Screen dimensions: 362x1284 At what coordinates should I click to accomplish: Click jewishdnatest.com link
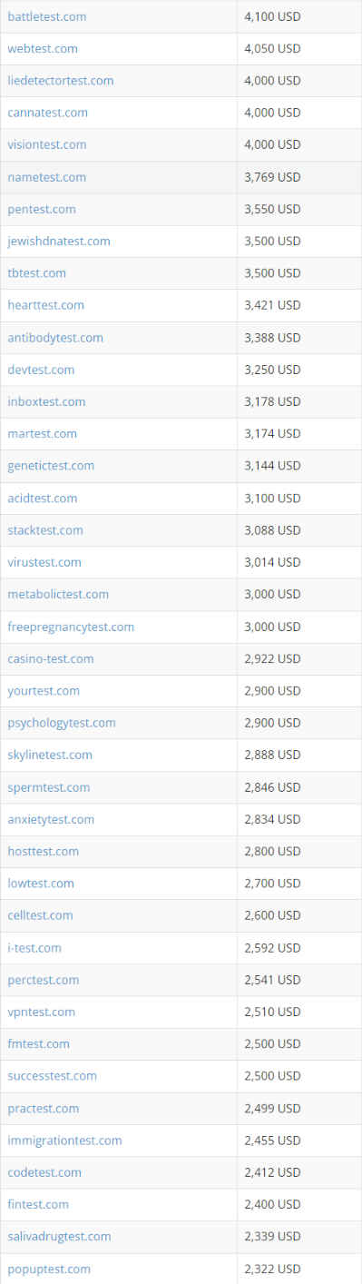[59, 241]
